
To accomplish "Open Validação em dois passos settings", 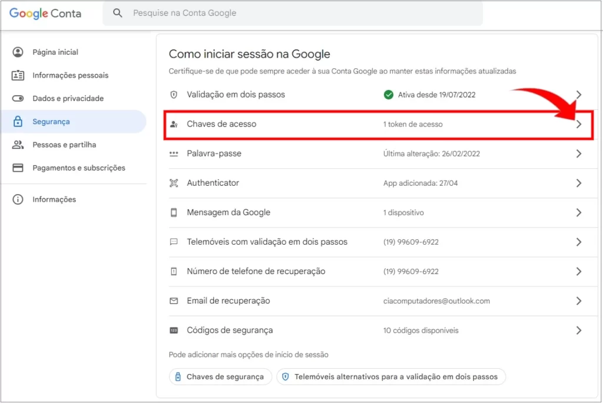I will 236,95.
